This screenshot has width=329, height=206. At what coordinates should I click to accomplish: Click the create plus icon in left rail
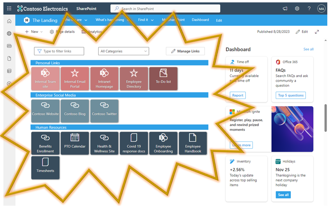point(9,84)
